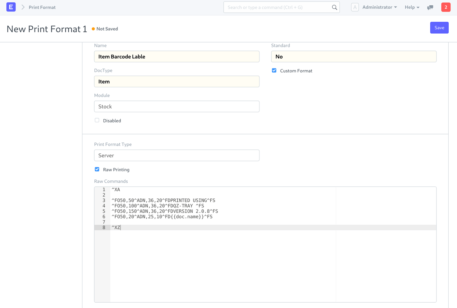This screenshot has height=308, width=457.
Task: Go to Print Format breadcrumb
Action: 42,7
